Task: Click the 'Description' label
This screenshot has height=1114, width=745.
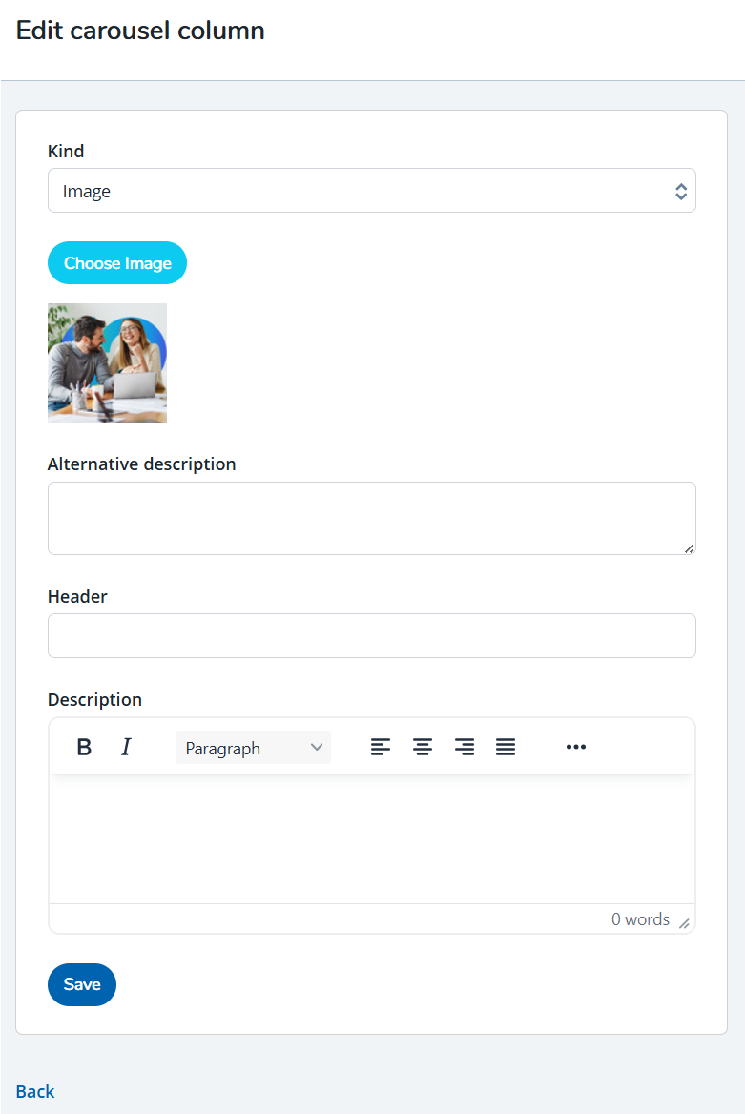Action: coord(94,700)
